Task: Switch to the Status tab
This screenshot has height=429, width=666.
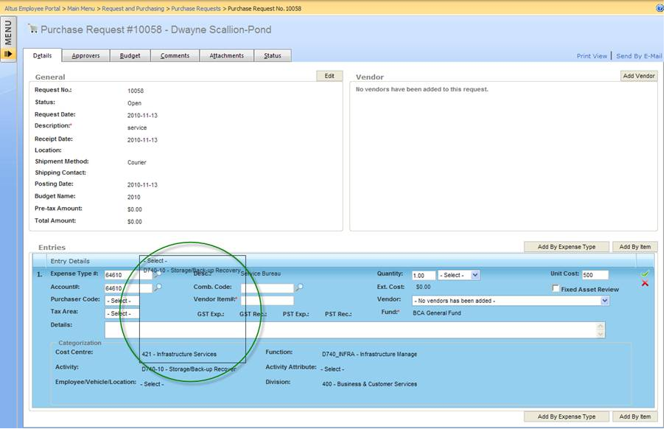Action: [x=273, y=56]
